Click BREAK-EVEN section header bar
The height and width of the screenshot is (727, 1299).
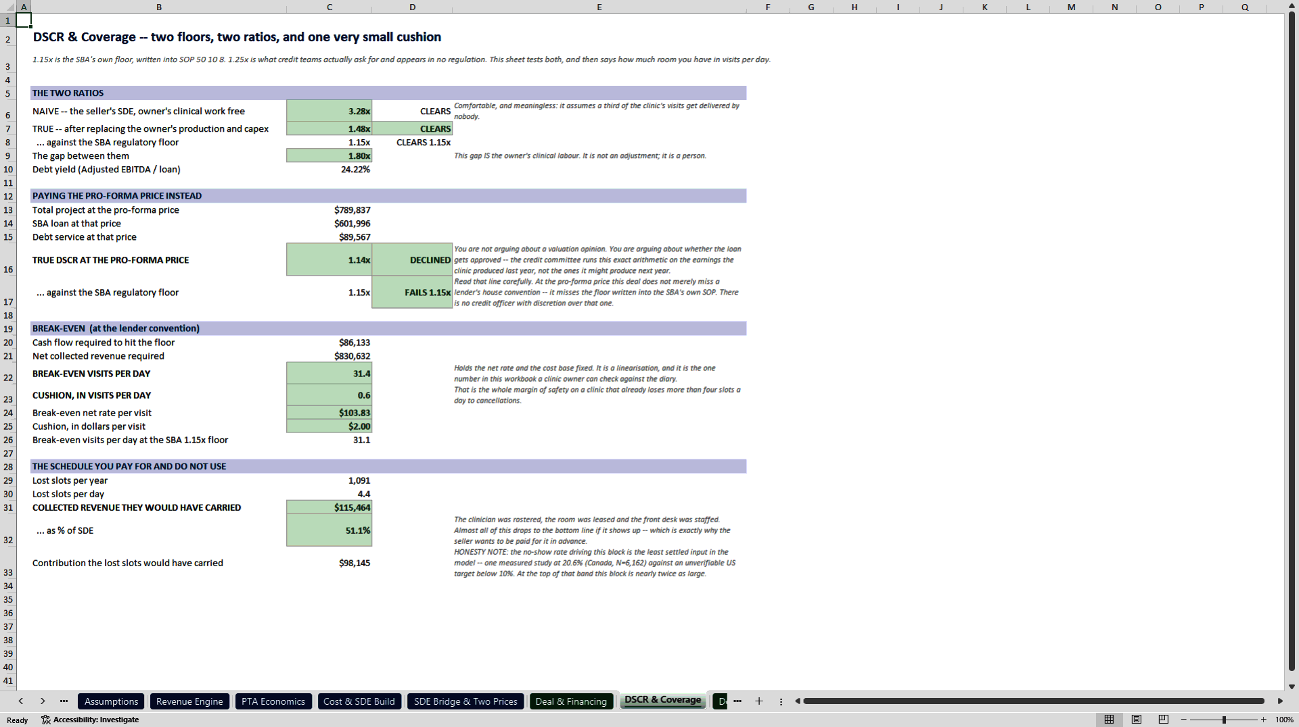click(x=388, y=328)
